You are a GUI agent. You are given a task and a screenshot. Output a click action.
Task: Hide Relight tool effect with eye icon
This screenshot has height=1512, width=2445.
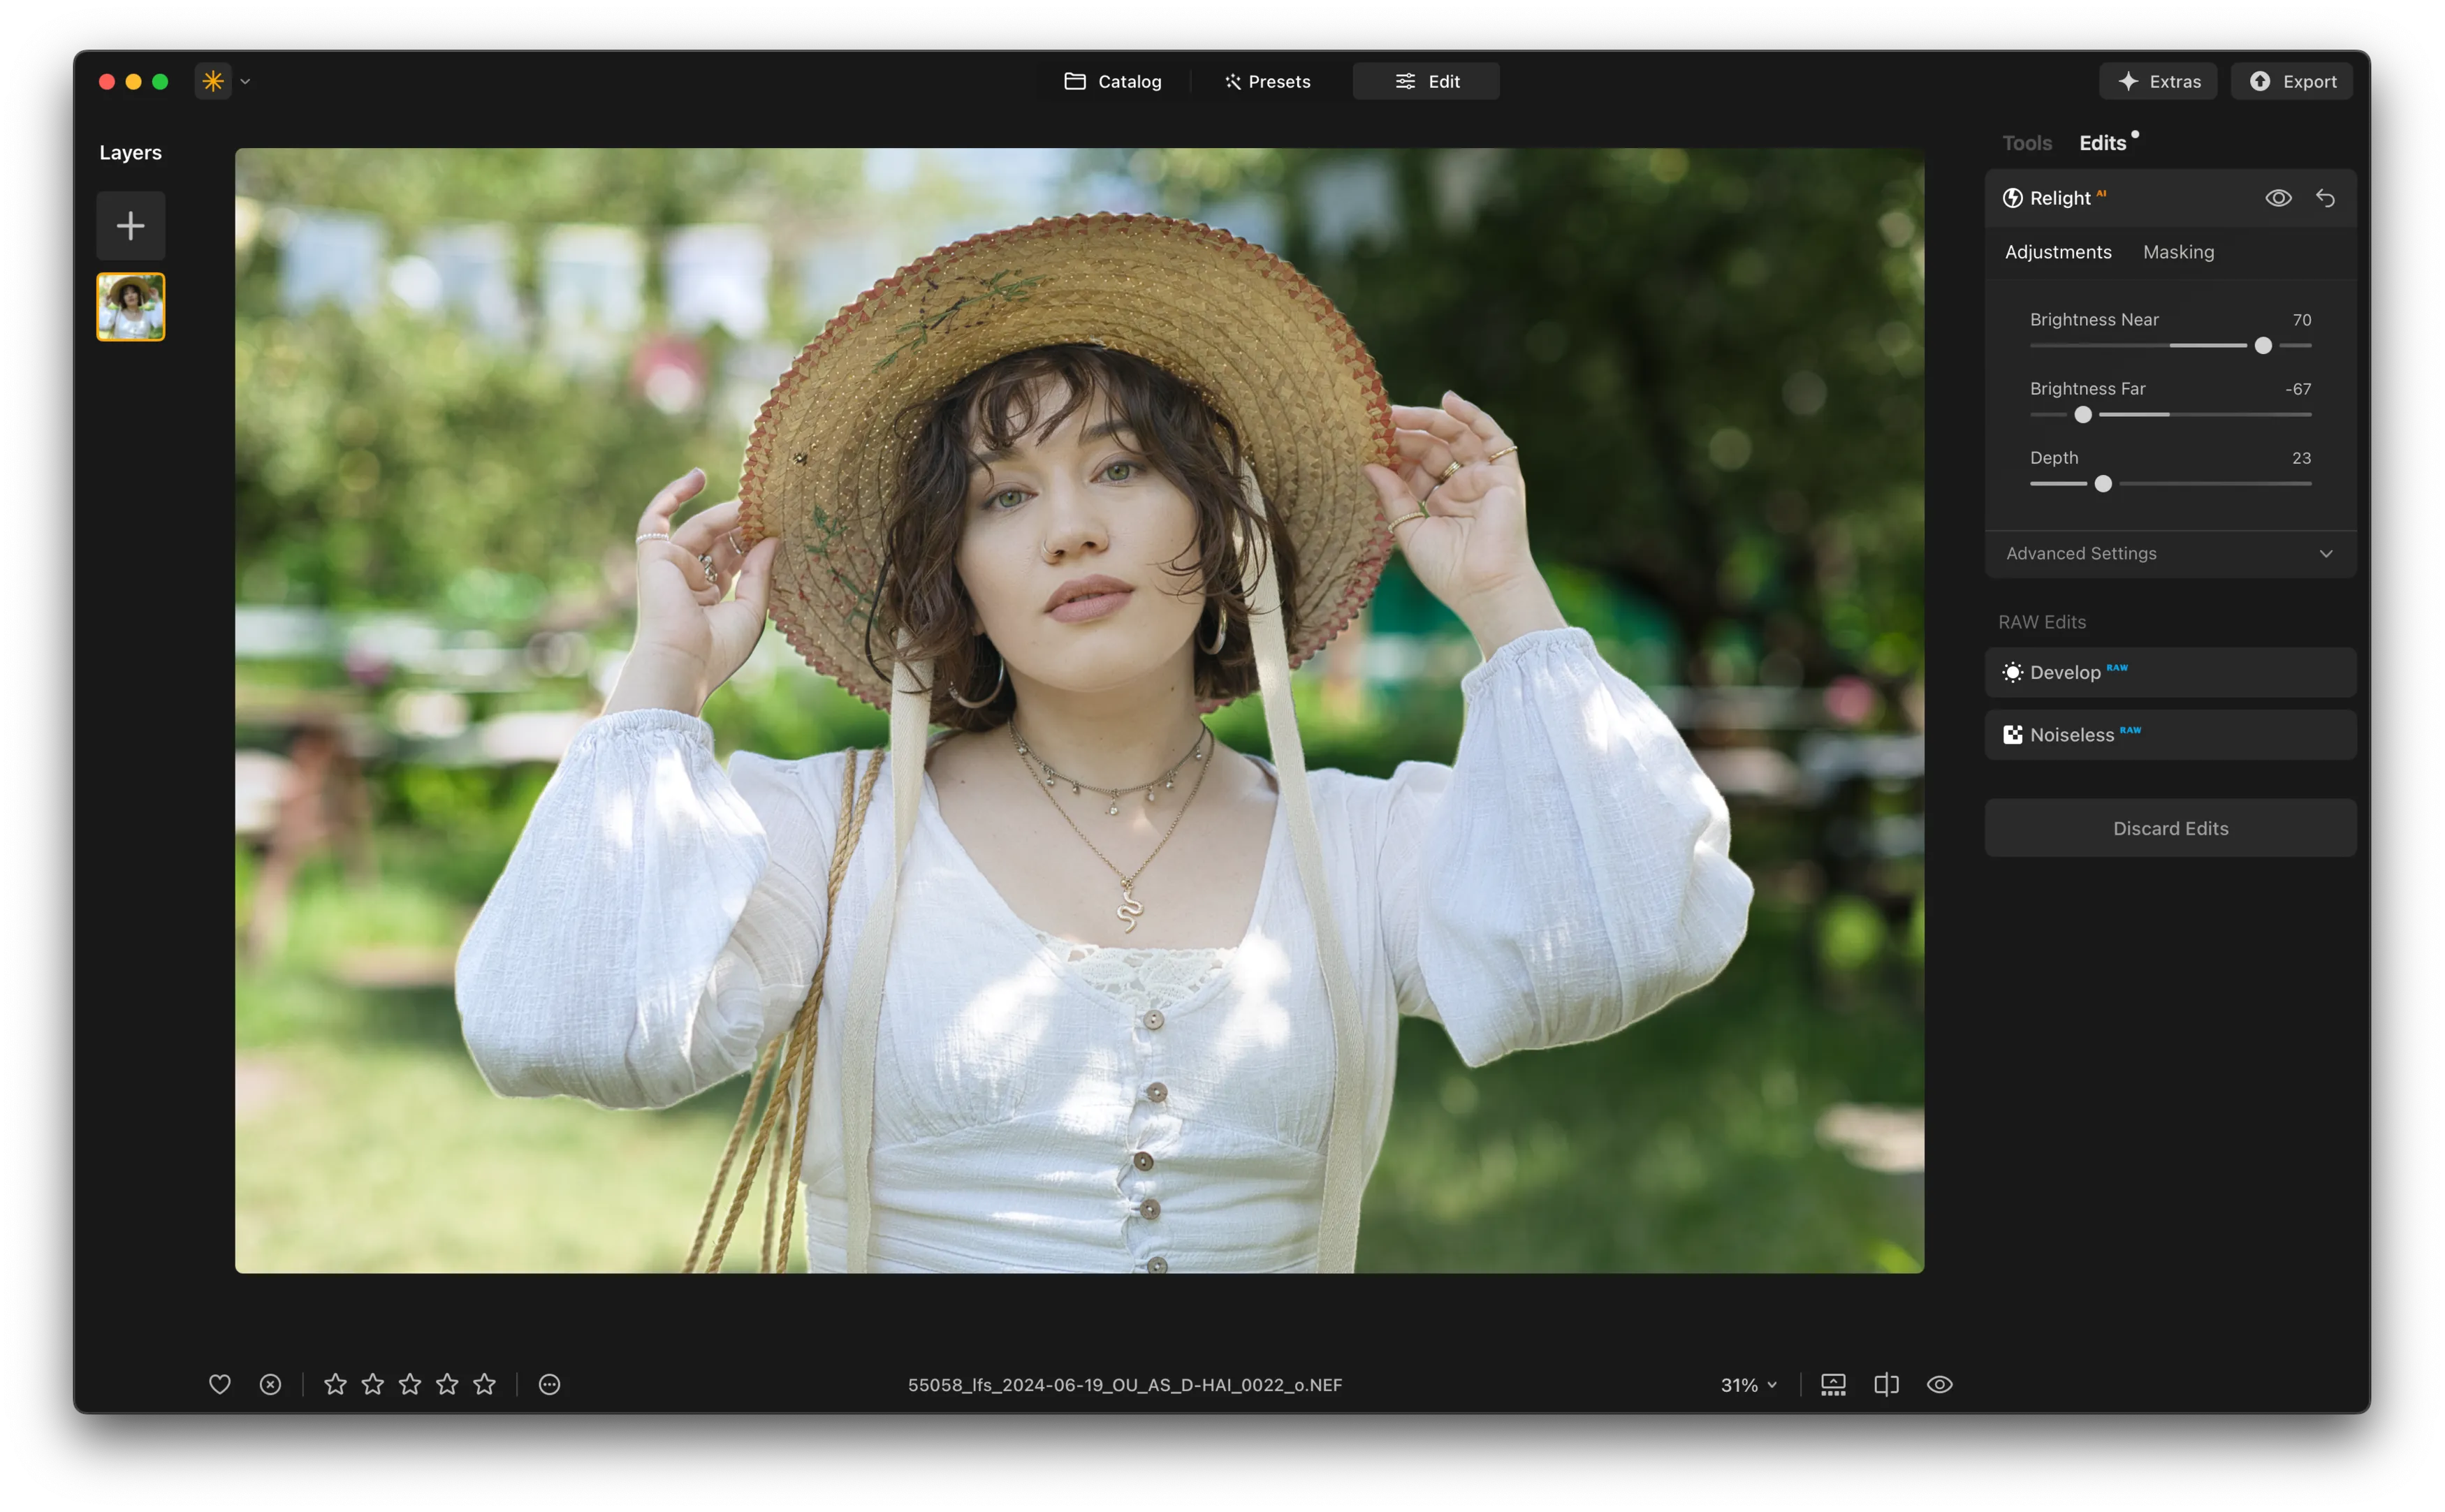pos(2278,198)
